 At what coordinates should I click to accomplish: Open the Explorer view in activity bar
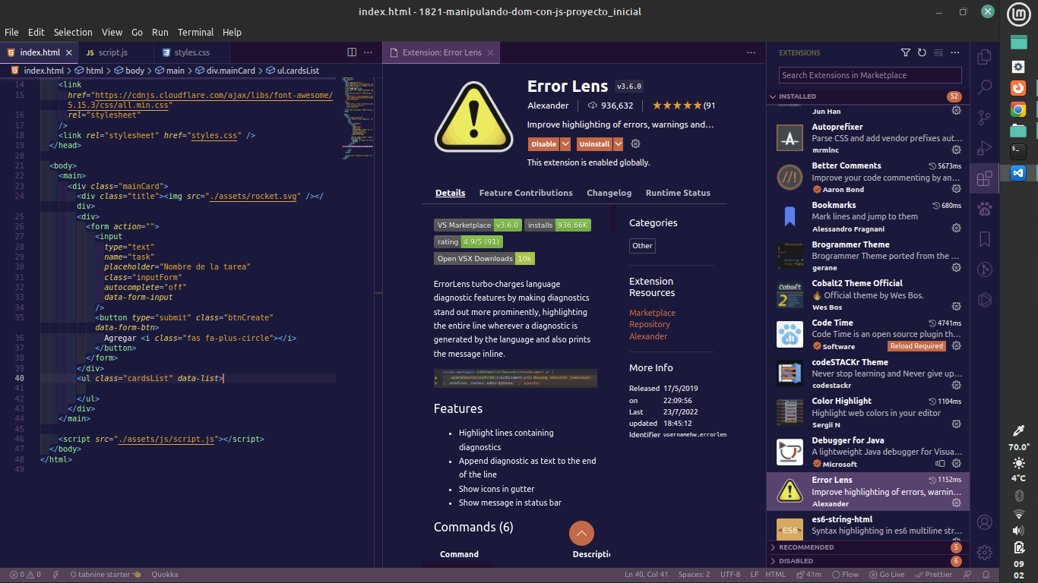click(x=984, y=57)
